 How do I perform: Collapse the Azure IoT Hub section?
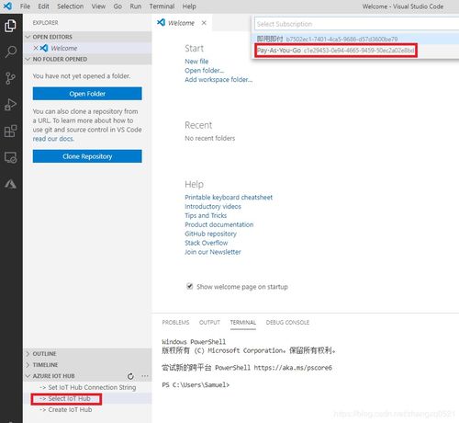coord(28,376)
